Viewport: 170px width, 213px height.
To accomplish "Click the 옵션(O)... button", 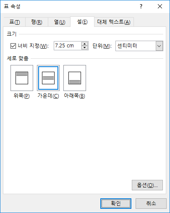I will (147, 185).
